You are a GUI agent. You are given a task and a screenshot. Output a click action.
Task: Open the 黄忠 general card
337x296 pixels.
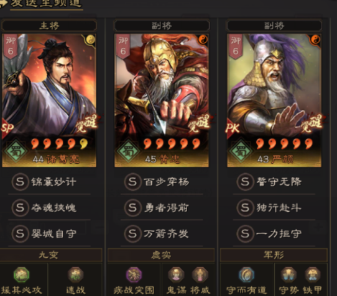click(x=162, y=101)
